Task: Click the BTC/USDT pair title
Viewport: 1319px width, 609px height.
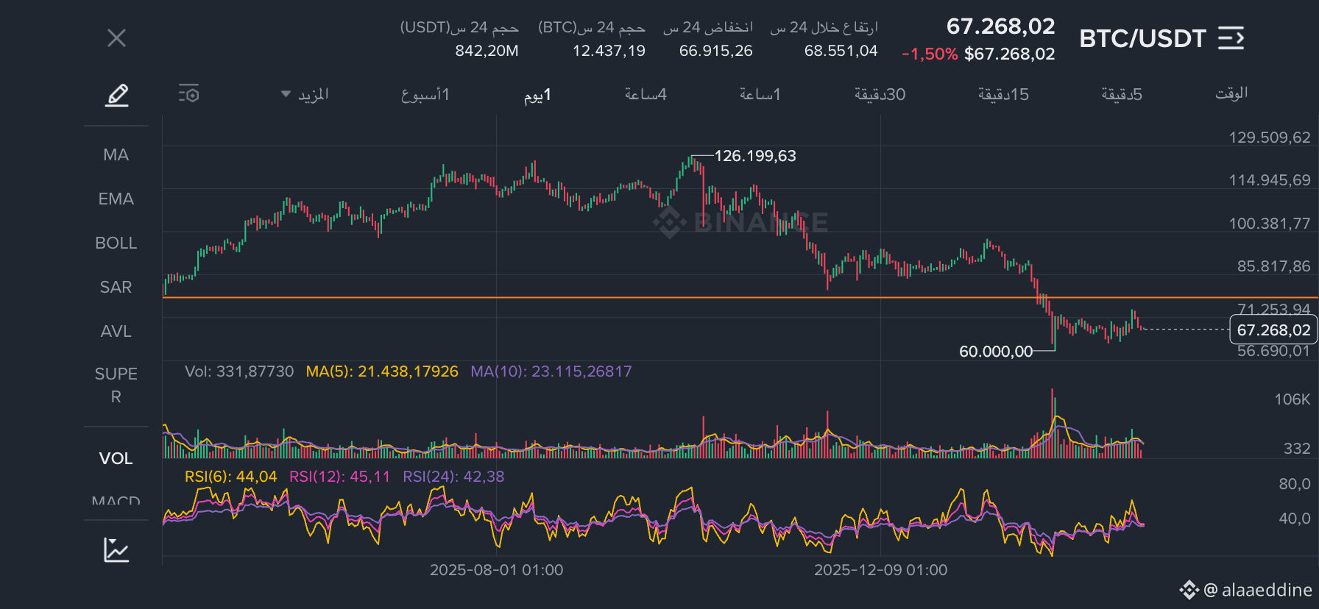Action: (x=1142, y=38)
